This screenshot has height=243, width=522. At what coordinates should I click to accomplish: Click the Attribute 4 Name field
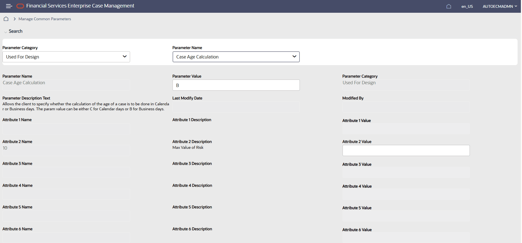[66, 194]
